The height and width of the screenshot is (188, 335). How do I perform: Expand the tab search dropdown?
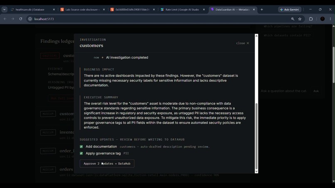(x=4, y=10)
